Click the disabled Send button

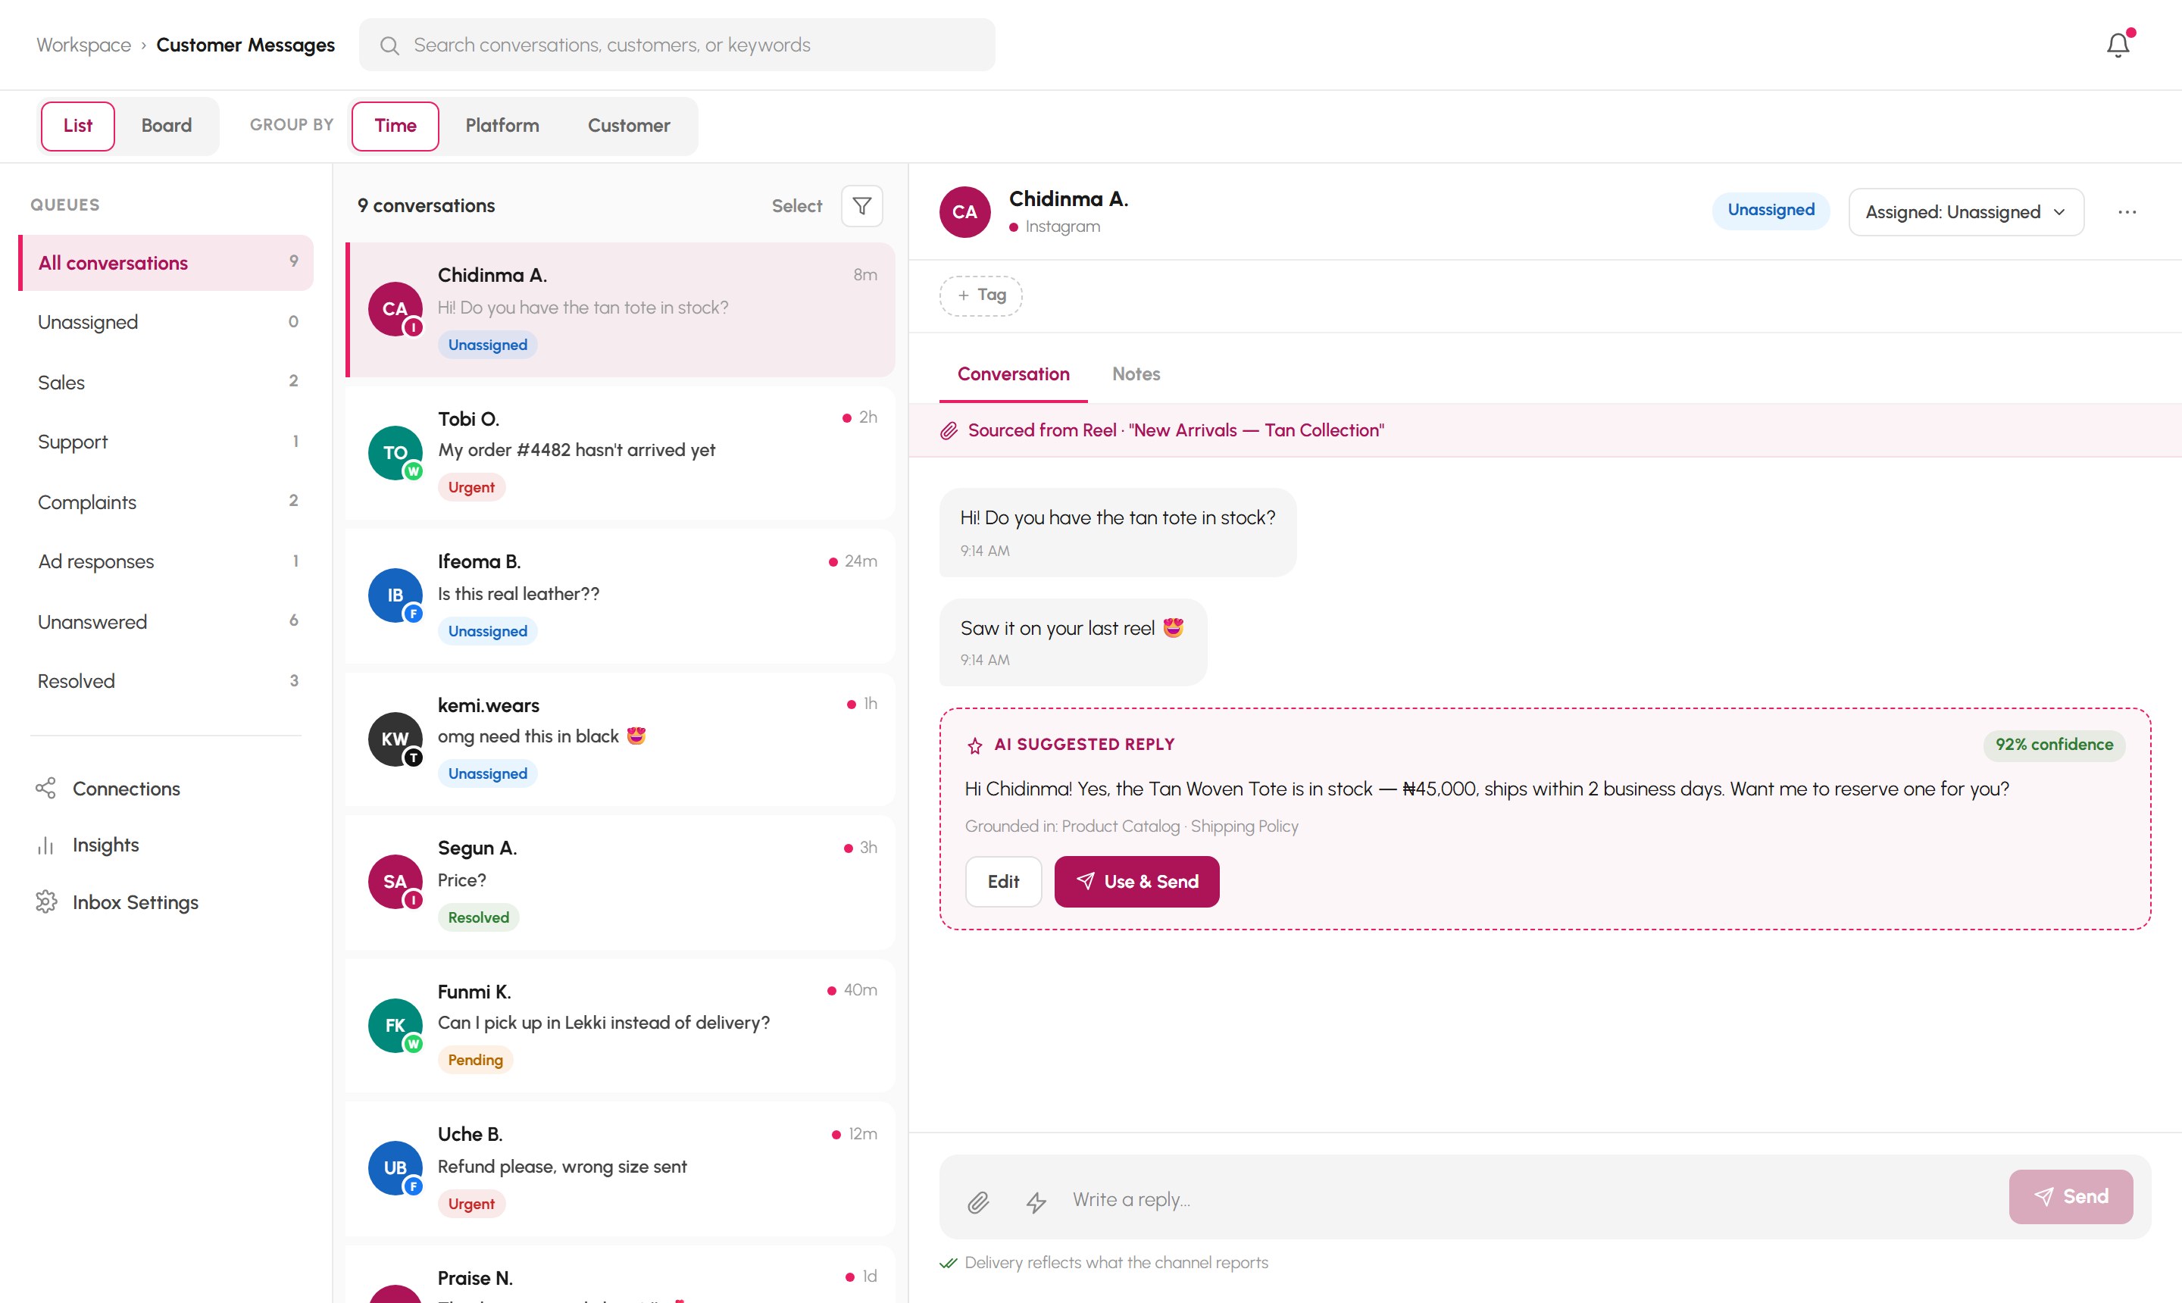[2071, 1197]
